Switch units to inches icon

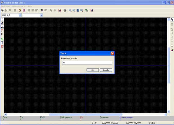2,27
